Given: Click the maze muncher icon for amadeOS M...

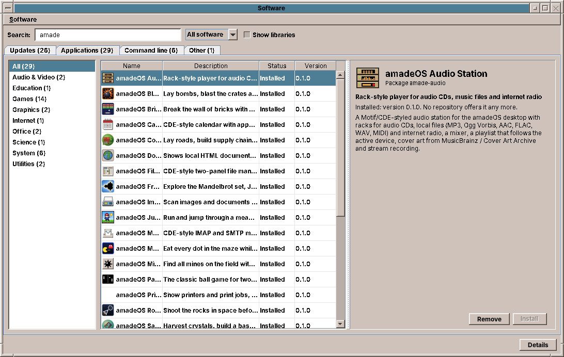Looking at the screenshot, I should (108, 248).
